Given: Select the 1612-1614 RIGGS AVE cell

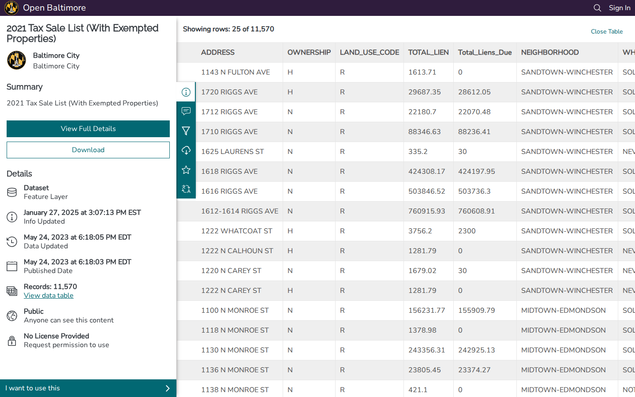Looking at the screenshot, I should (x=239, y=211).
